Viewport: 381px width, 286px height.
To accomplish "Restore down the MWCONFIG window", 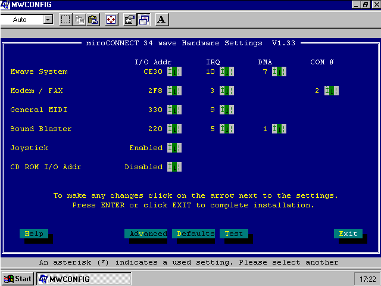I will point(366,5).
